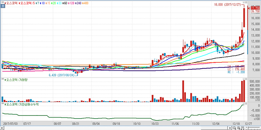Click the 초 button at chart top-left
This screenshot has width=261, height=130.
pyautogui.click(x=3, y=6)
